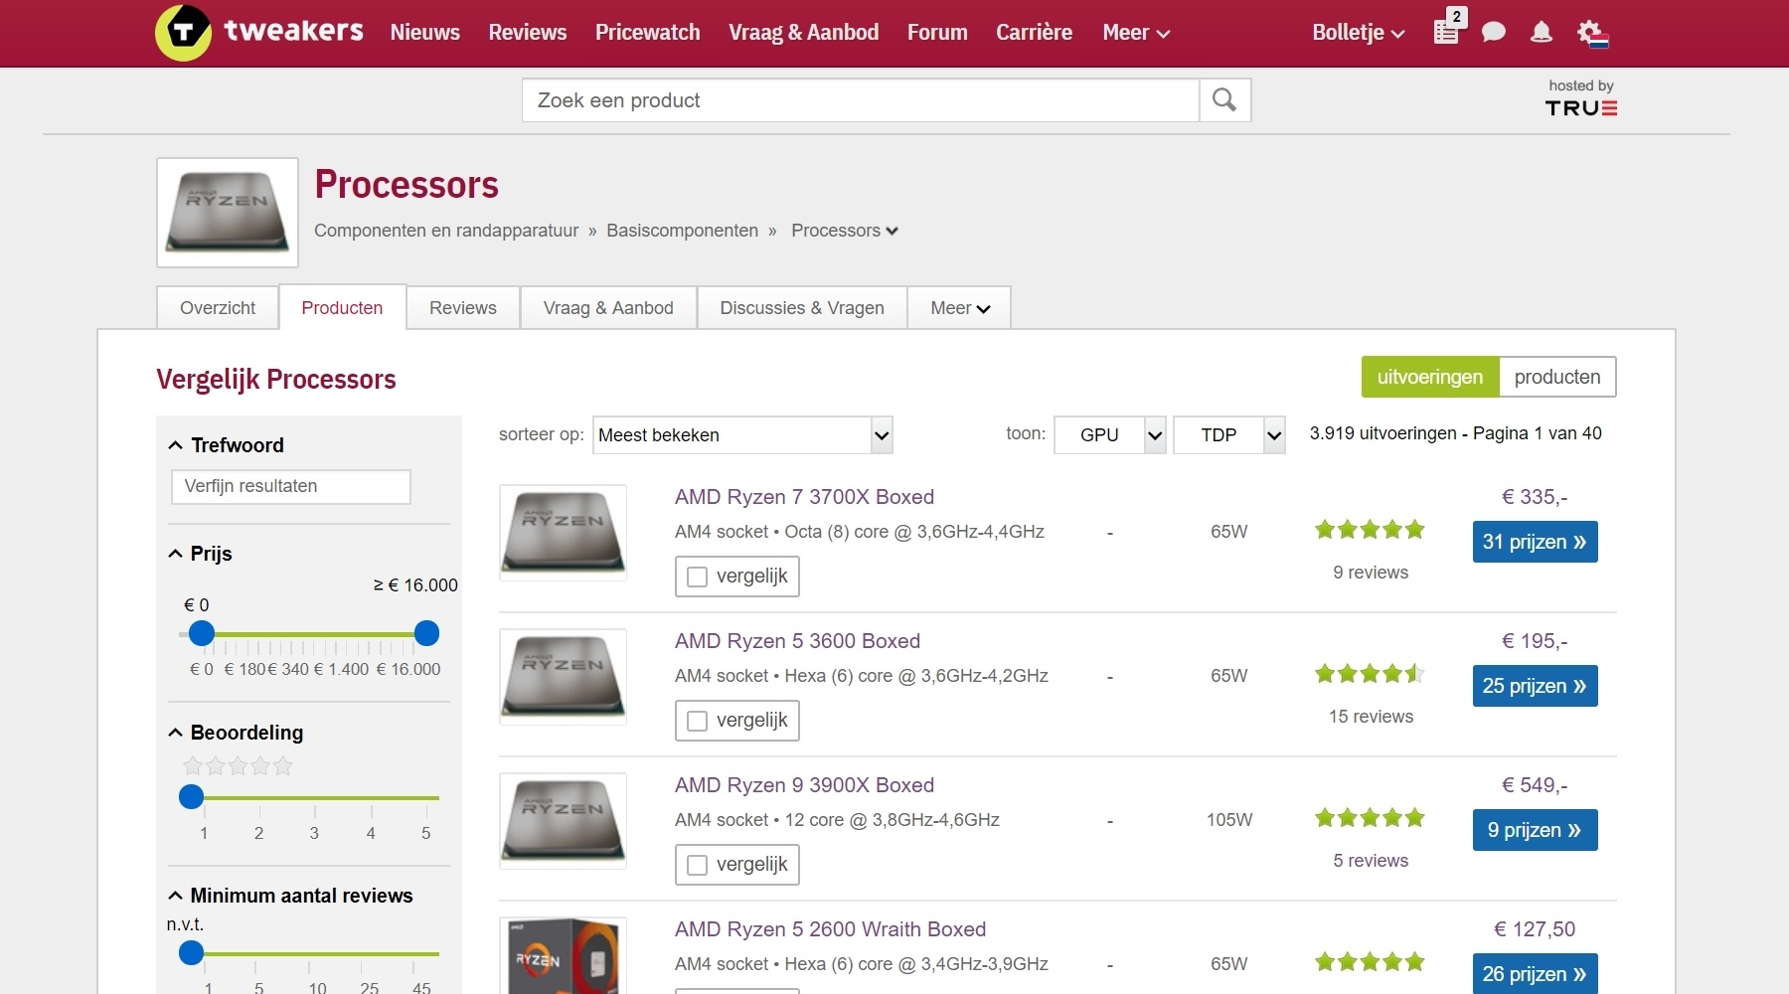Viewport: 1789px width, 994px height.
Task: Click Componenten en randapparatuur breadcrumb
Action: (446, 231)
